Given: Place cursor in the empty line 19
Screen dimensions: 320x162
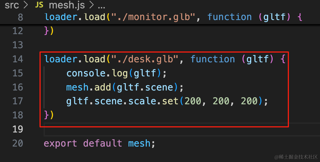Looking at the screenshot, I should click(182, 129).
